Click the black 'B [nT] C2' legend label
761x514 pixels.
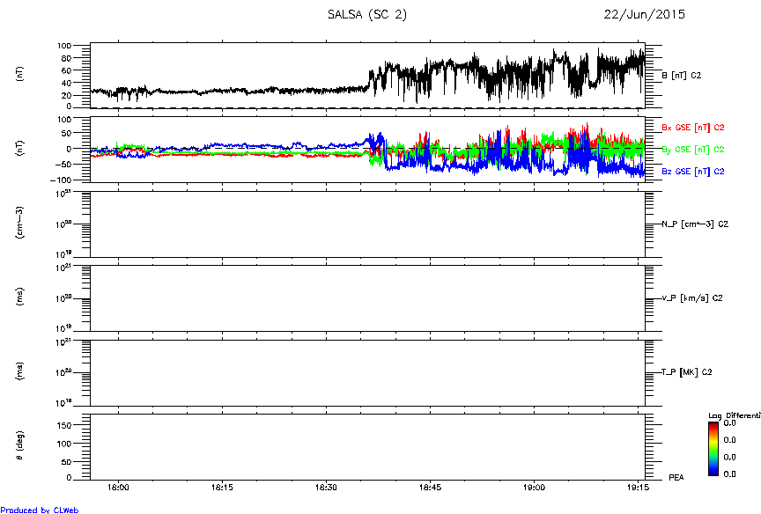coord(682,75)
